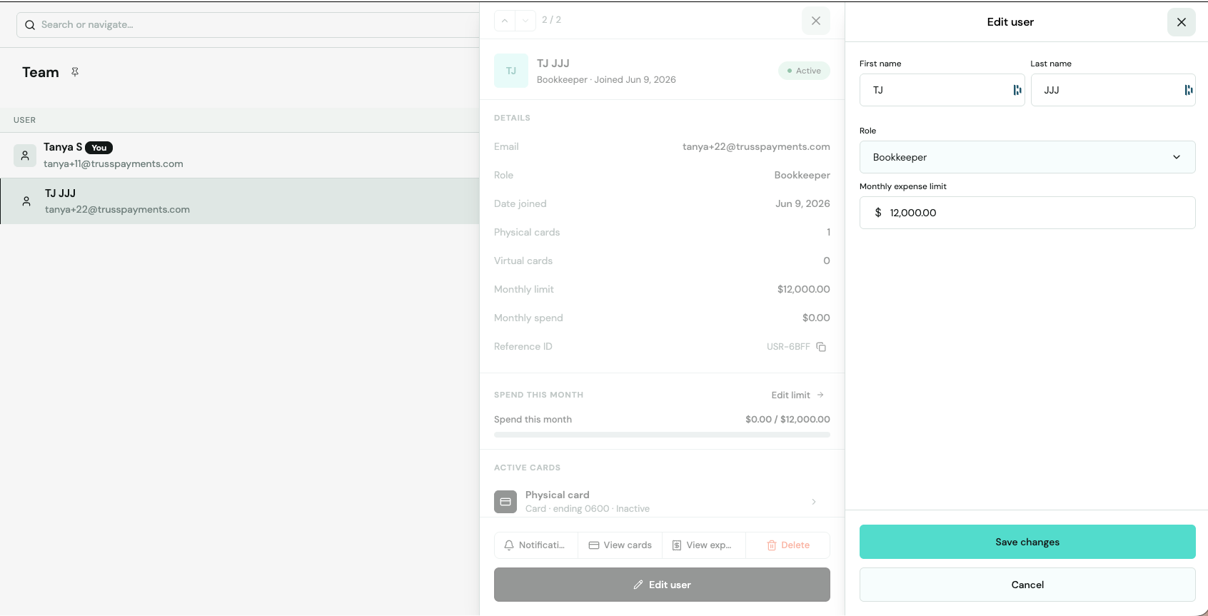
Task: Click the physical card icon
Action: [x=505, y=502]
